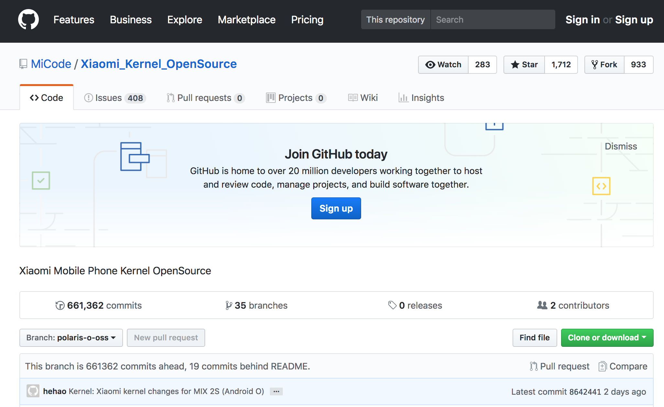Click the Compare link

tap(623, 366)
